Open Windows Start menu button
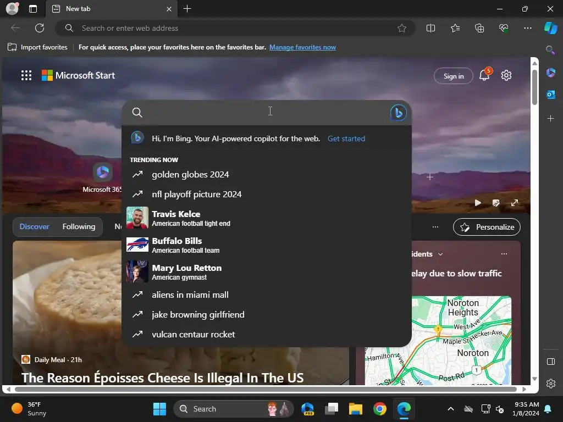 (x=159, y=409)
